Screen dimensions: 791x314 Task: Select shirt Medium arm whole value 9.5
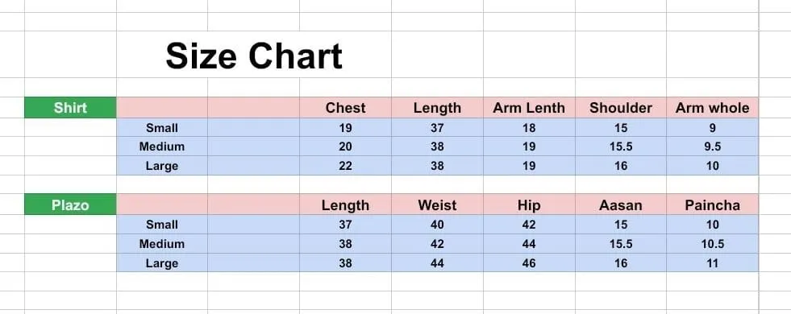712,147
